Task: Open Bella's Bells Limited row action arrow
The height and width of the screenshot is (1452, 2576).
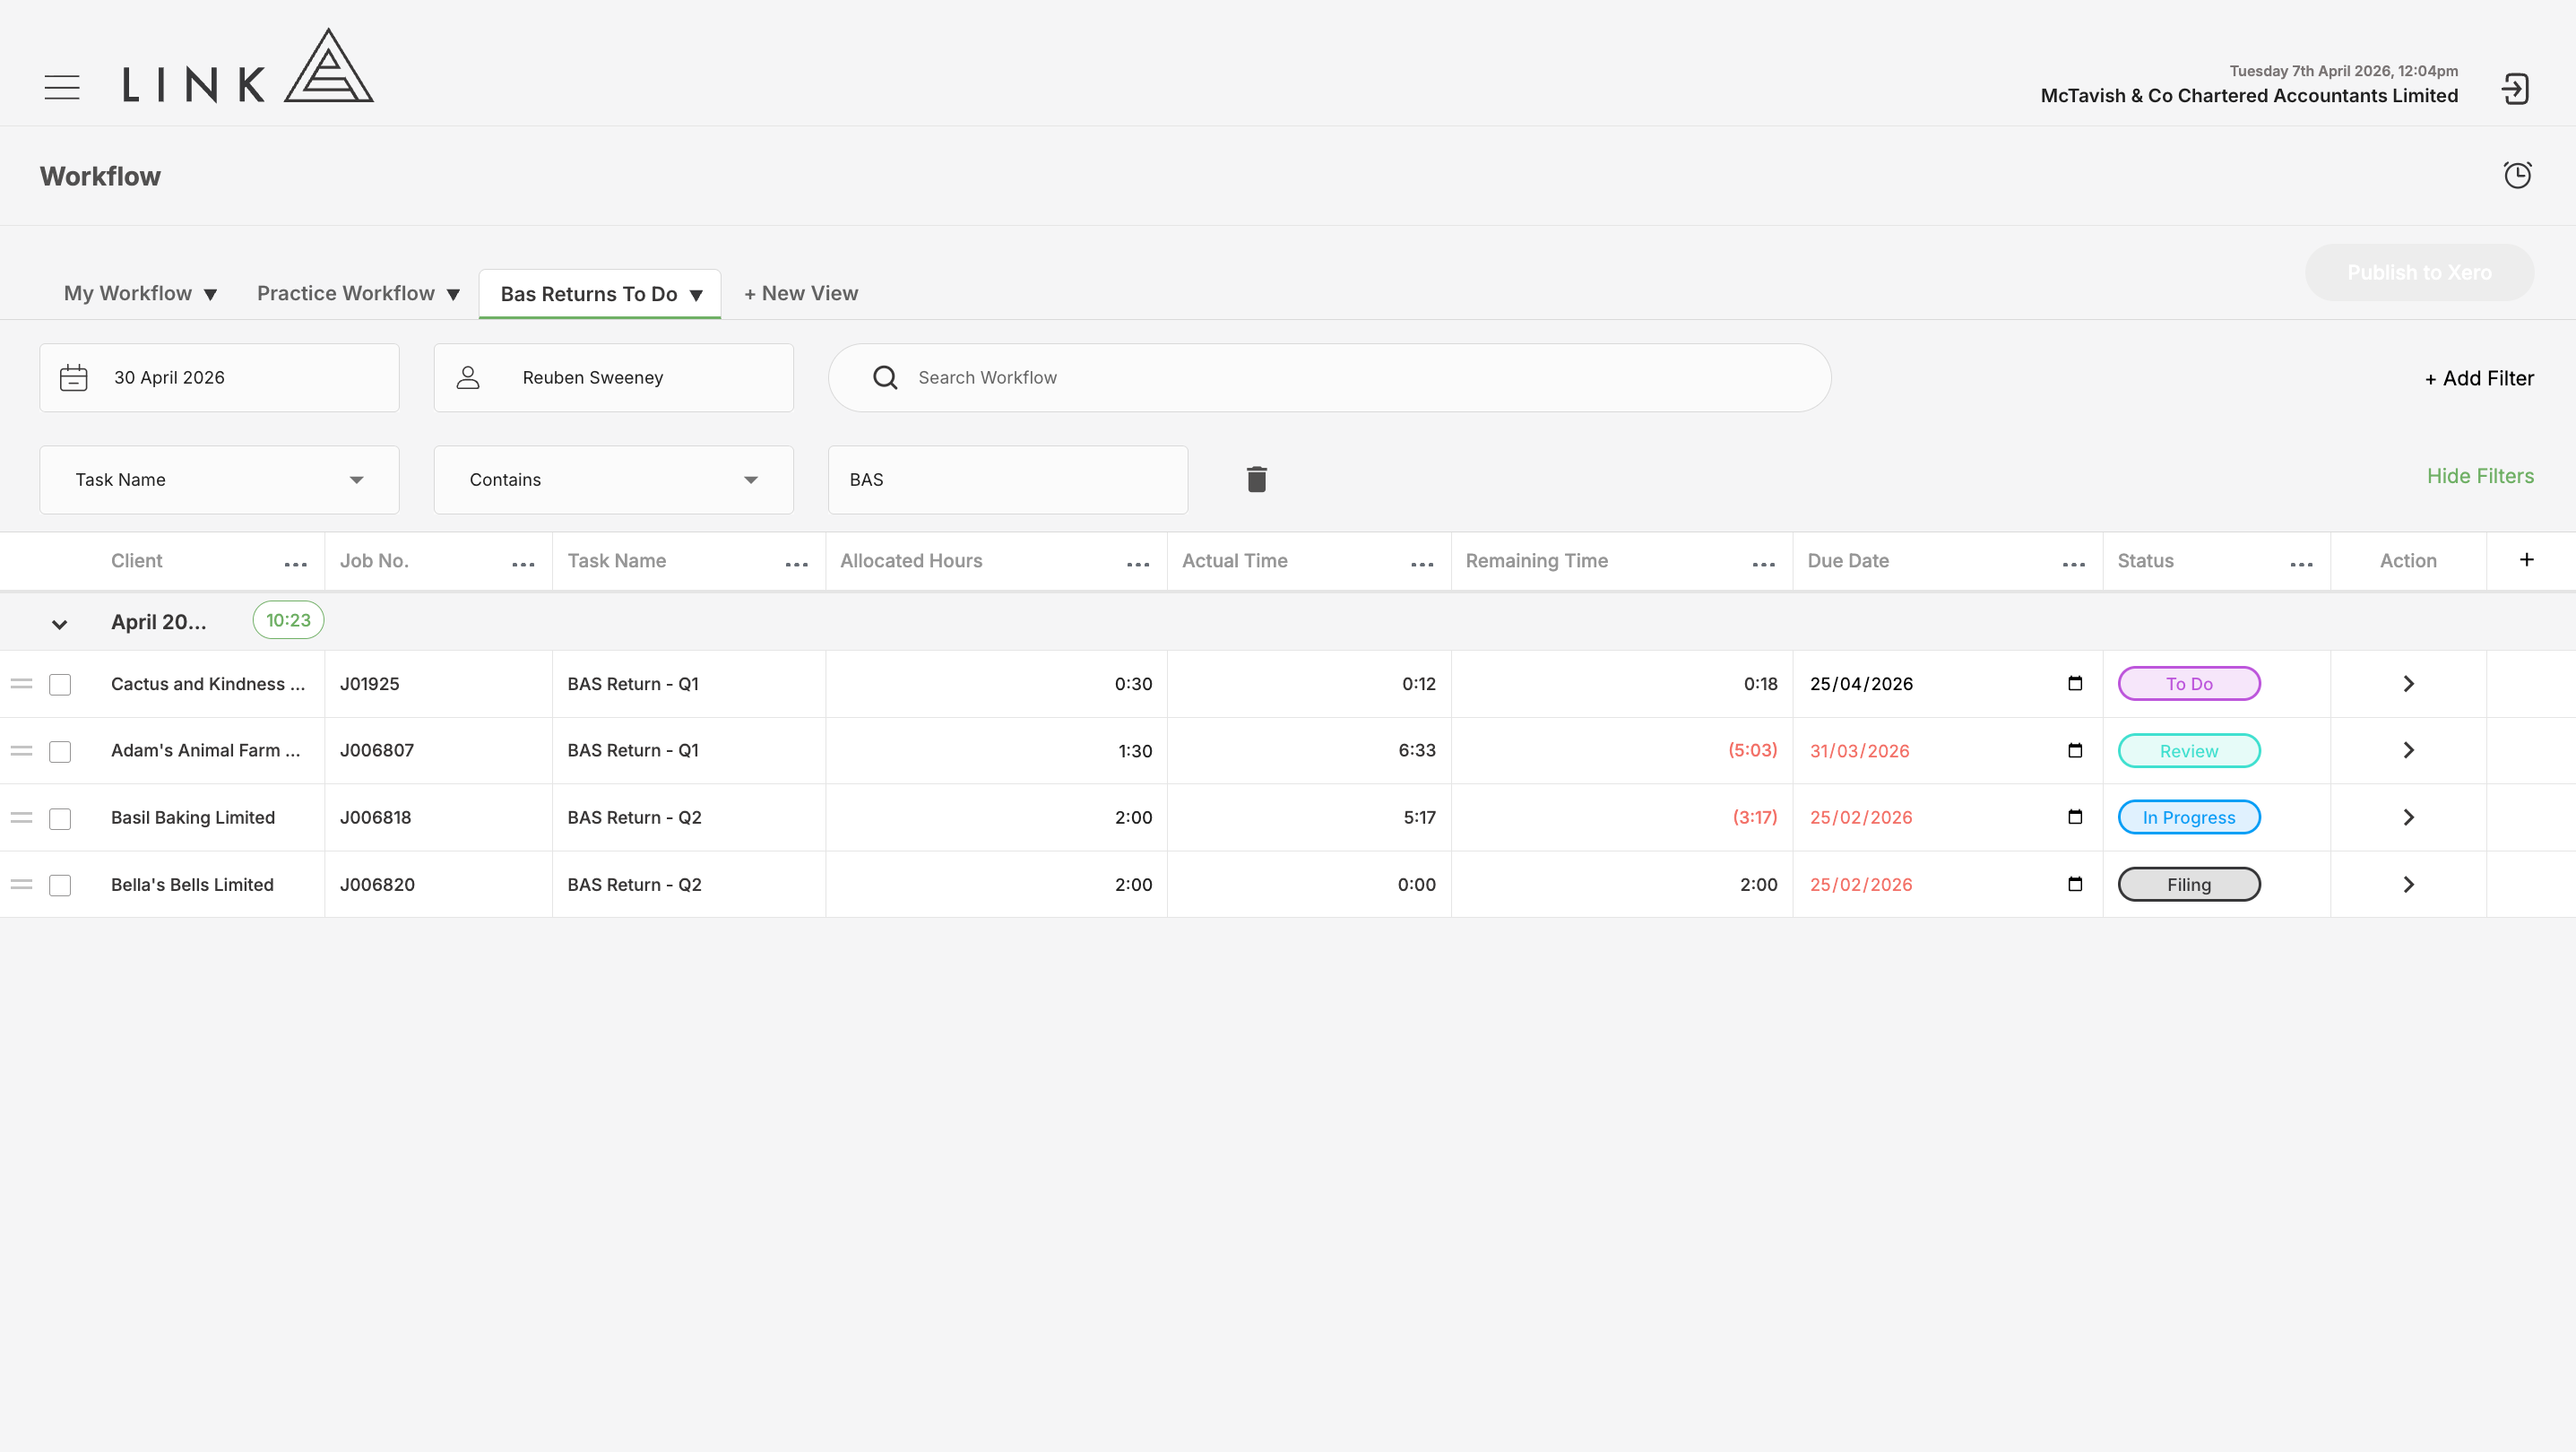Action: 2409,885
